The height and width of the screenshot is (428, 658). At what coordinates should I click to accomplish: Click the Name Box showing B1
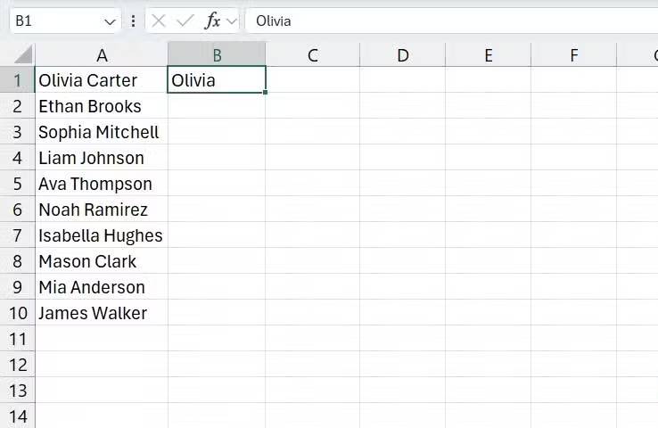[x=53, y=21]
